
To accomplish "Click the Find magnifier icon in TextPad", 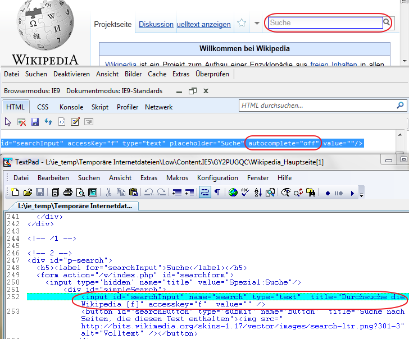I will (x=286, y=193).
